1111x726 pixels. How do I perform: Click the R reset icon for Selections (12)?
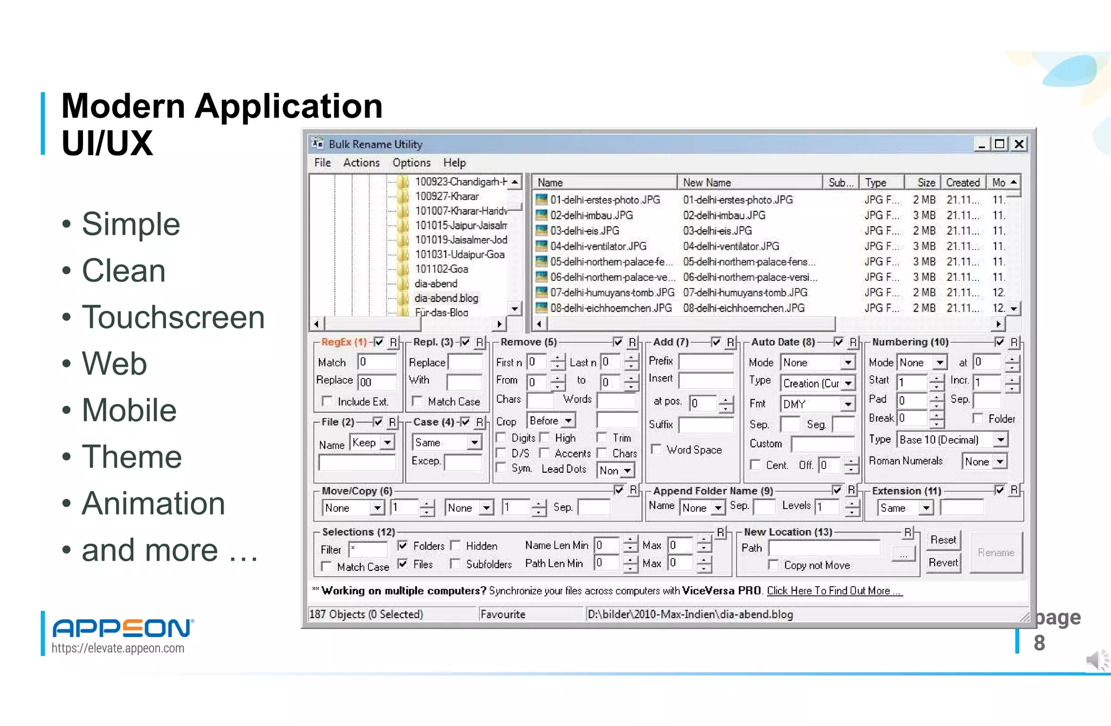pos(721,532)
